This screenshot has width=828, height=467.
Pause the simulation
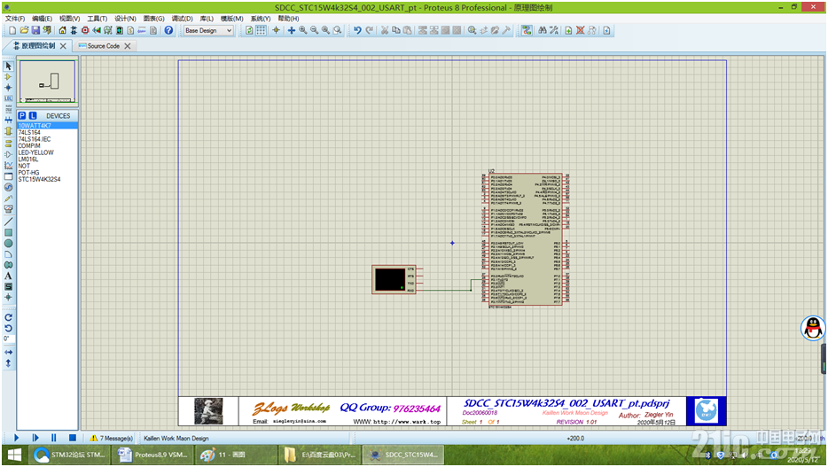tap(53, 438)
